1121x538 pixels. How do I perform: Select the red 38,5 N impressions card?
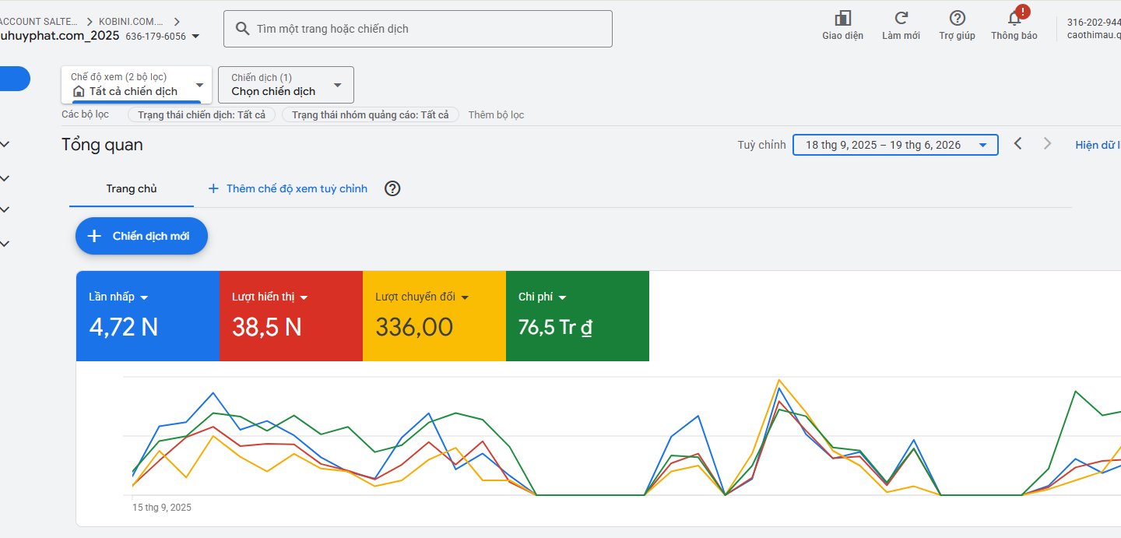click(x=291, y=316)
